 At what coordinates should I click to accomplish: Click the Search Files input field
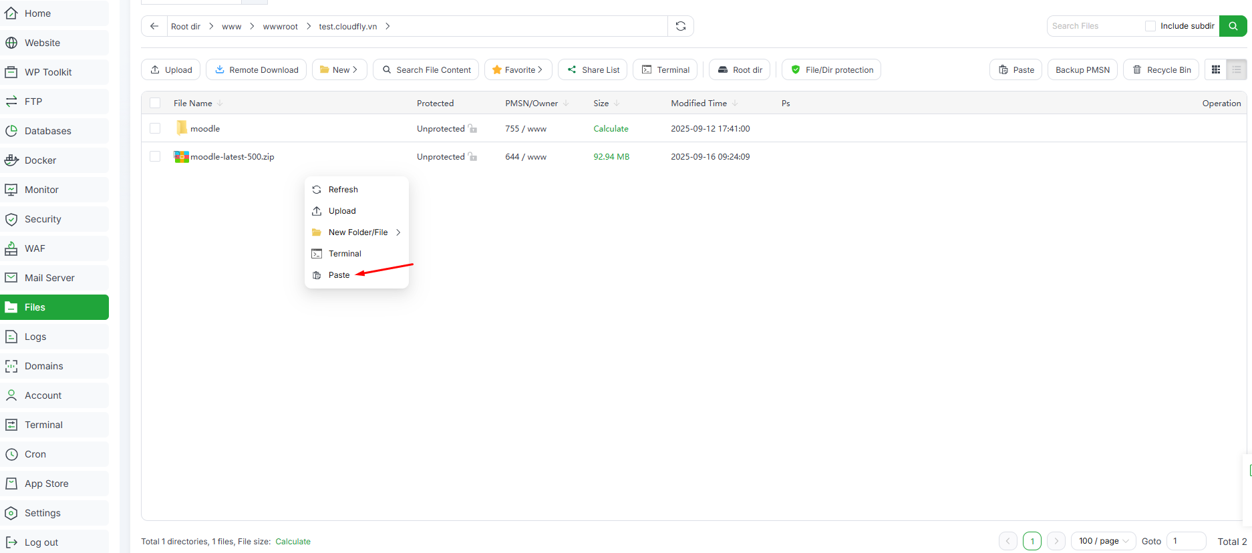point(1094,26)
